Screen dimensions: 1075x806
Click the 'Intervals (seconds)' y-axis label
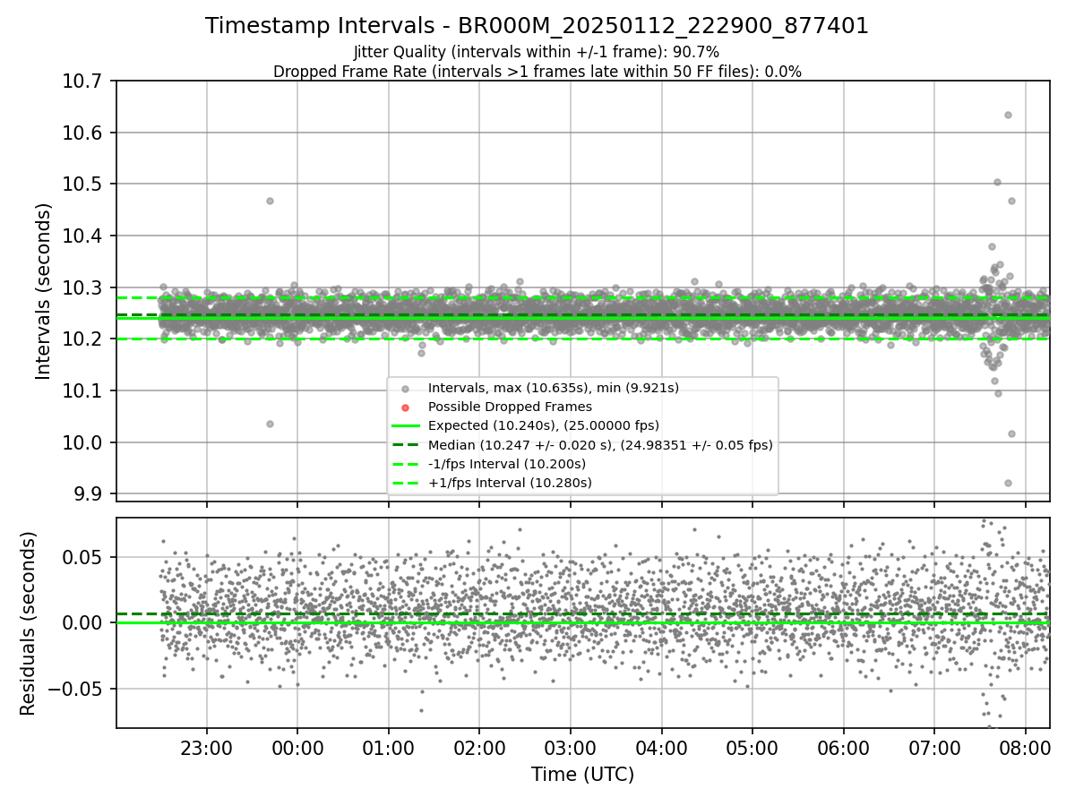click(43, 291)
